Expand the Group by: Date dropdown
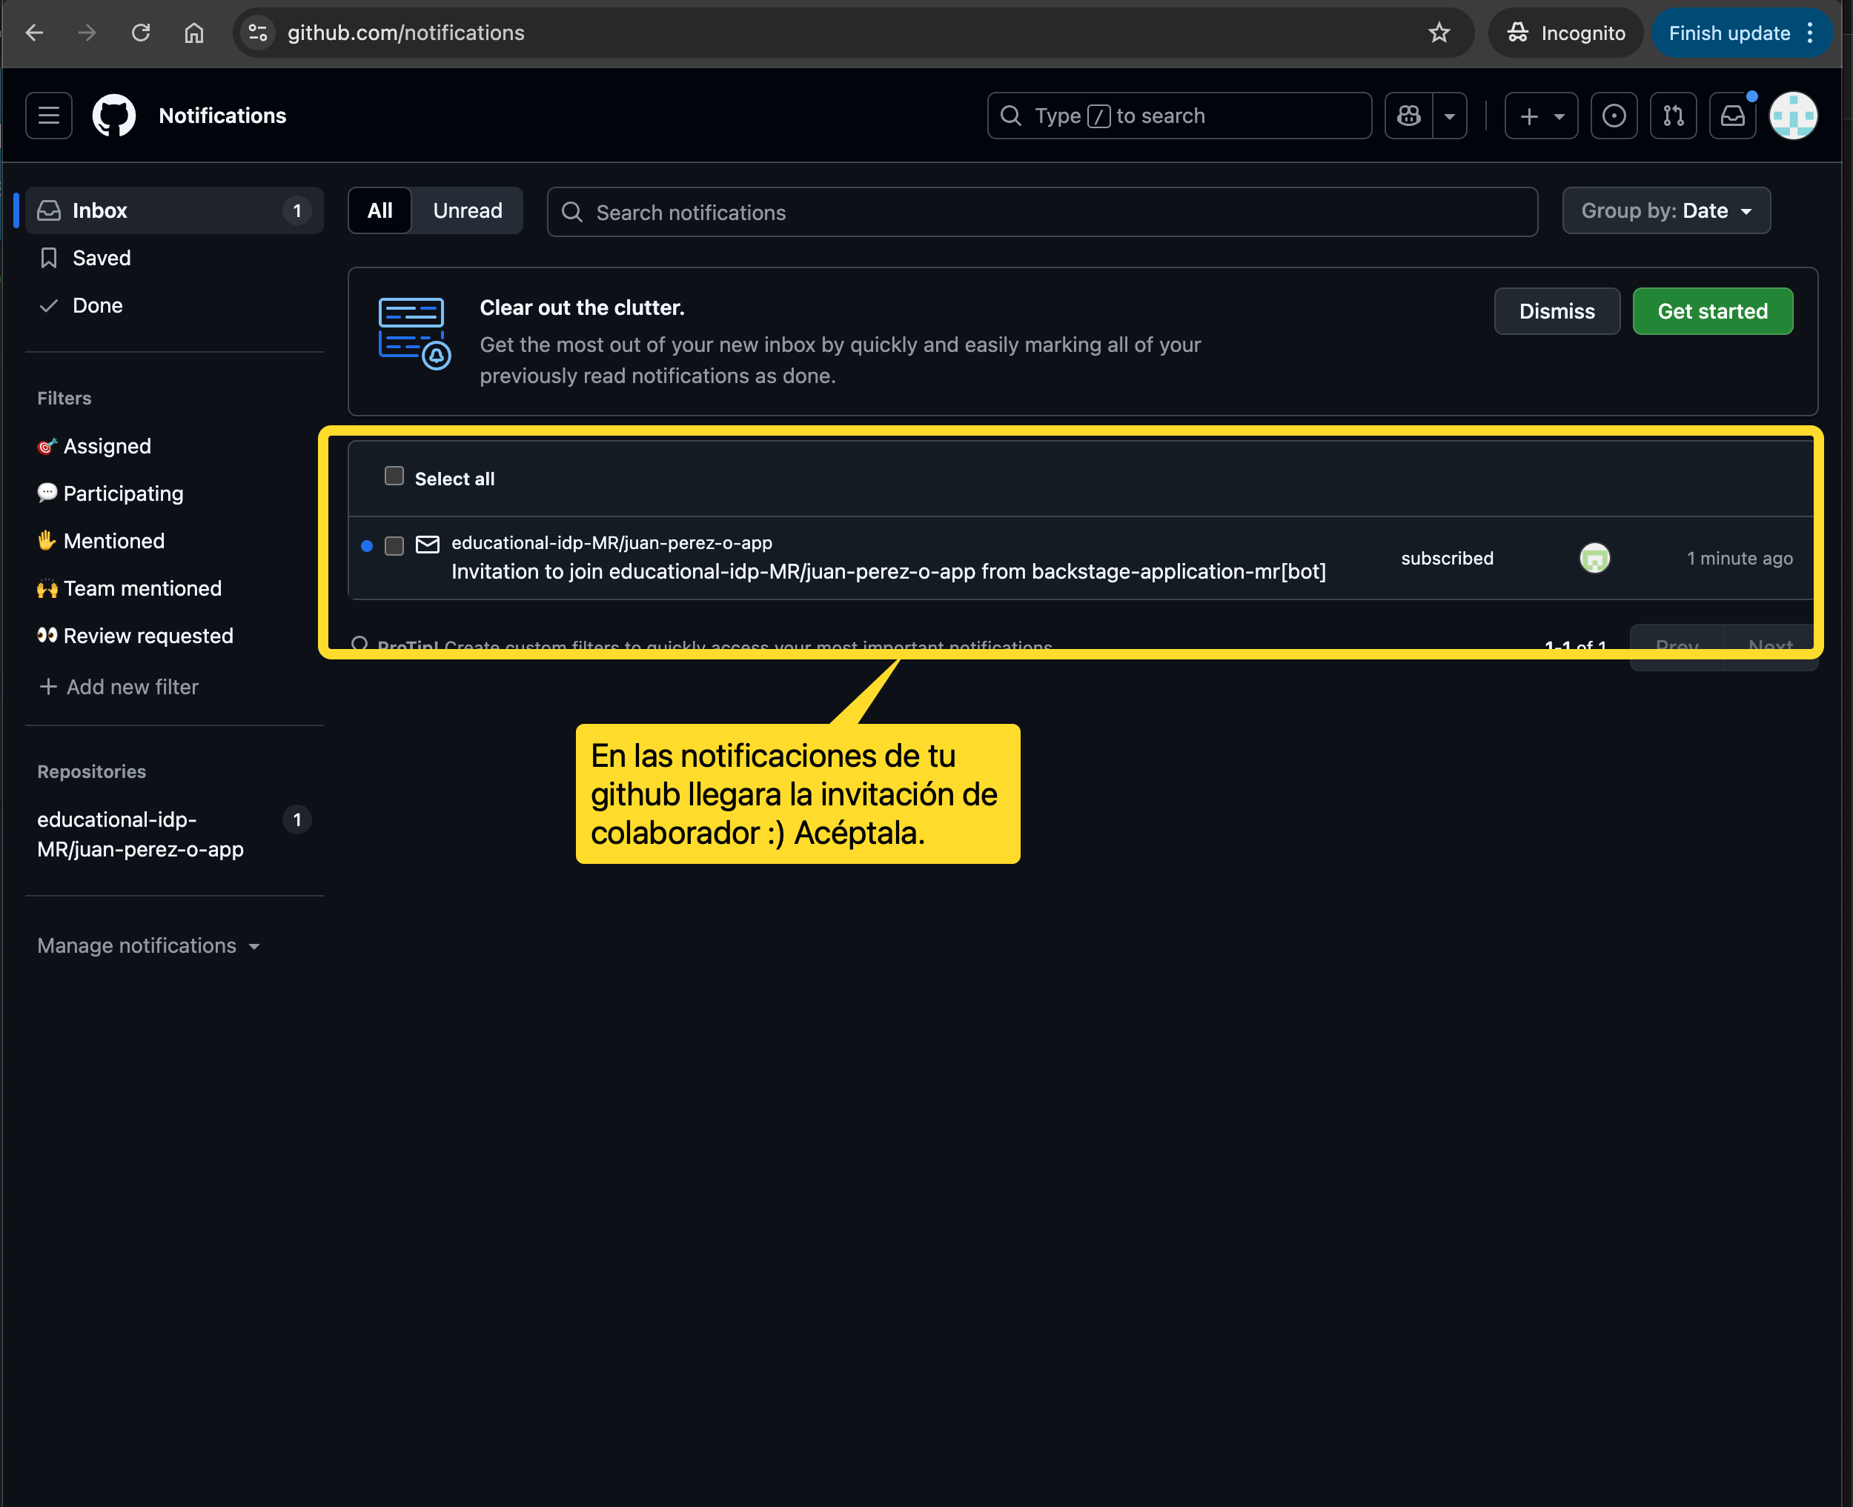 pos(1665,211)
